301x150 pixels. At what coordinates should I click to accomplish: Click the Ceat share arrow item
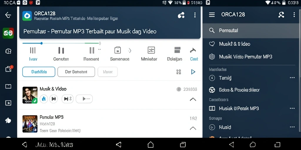(x=194, y=54)
